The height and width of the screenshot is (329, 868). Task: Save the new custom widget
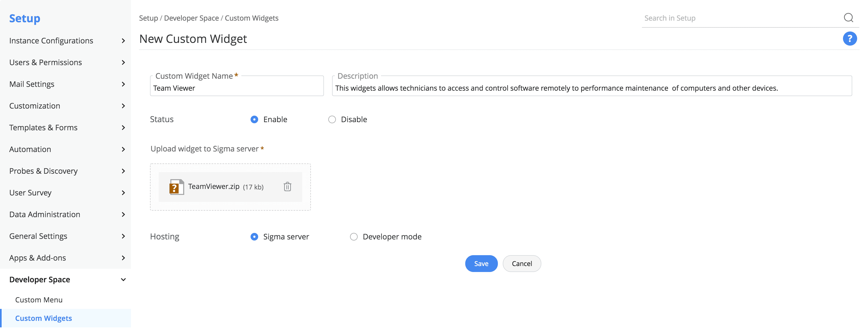point(481,264)
